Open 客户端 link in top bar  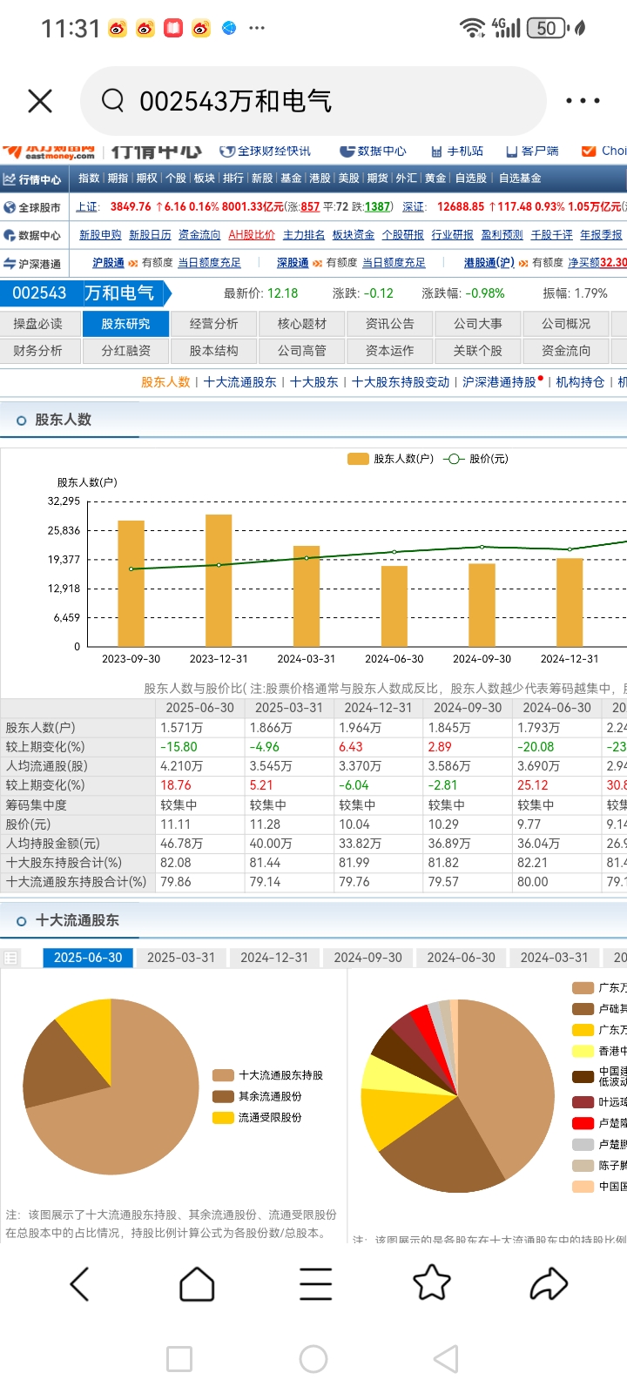tap(532, 151)
